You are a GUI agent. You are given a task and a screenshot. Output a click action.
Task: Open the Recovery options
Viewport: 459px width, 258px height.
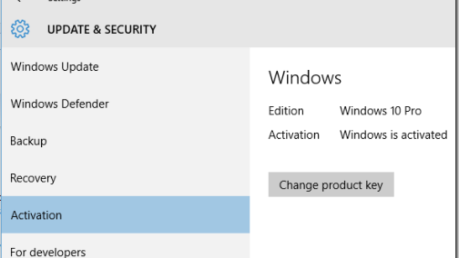click(33, 178)
